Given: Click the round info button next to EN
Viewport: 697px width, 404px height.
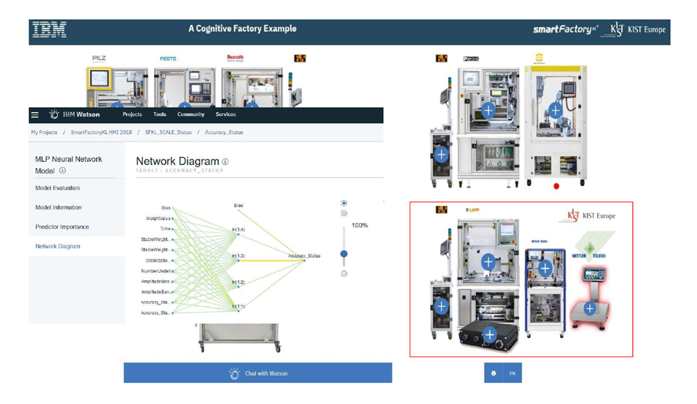Looking at the screenshot, I should pos(493,373).
